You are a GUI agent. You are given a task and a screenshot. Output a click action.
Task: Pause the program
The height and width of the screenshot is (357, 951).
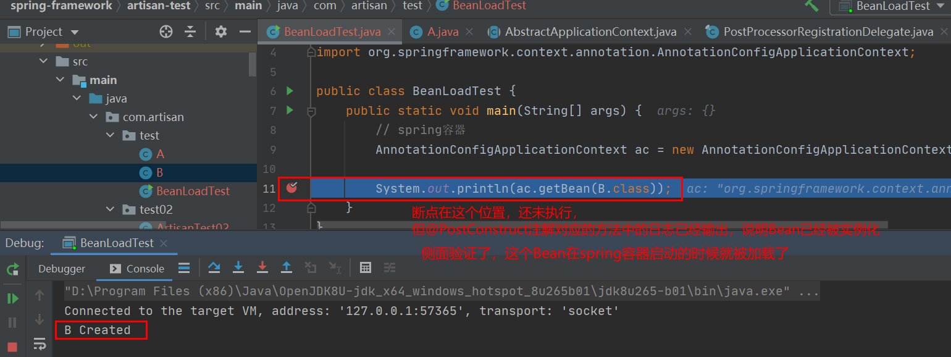pyautogui.click(x=12, y=322)
